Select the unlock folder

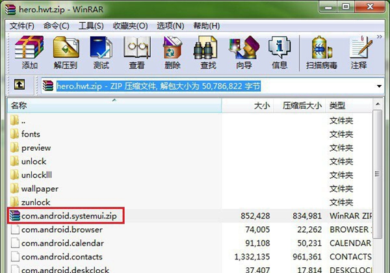(190, 162)
